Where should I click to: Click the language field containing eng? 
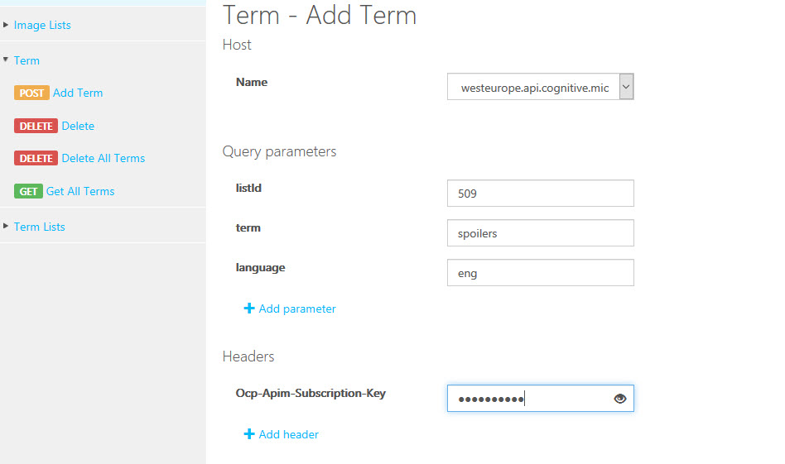pos(540,273)
